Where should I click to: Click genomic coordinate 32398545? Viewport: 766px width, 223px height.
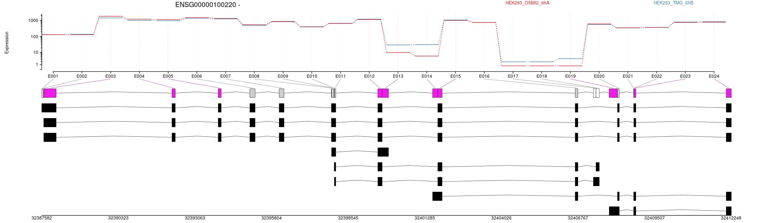(x=348, y=218)
